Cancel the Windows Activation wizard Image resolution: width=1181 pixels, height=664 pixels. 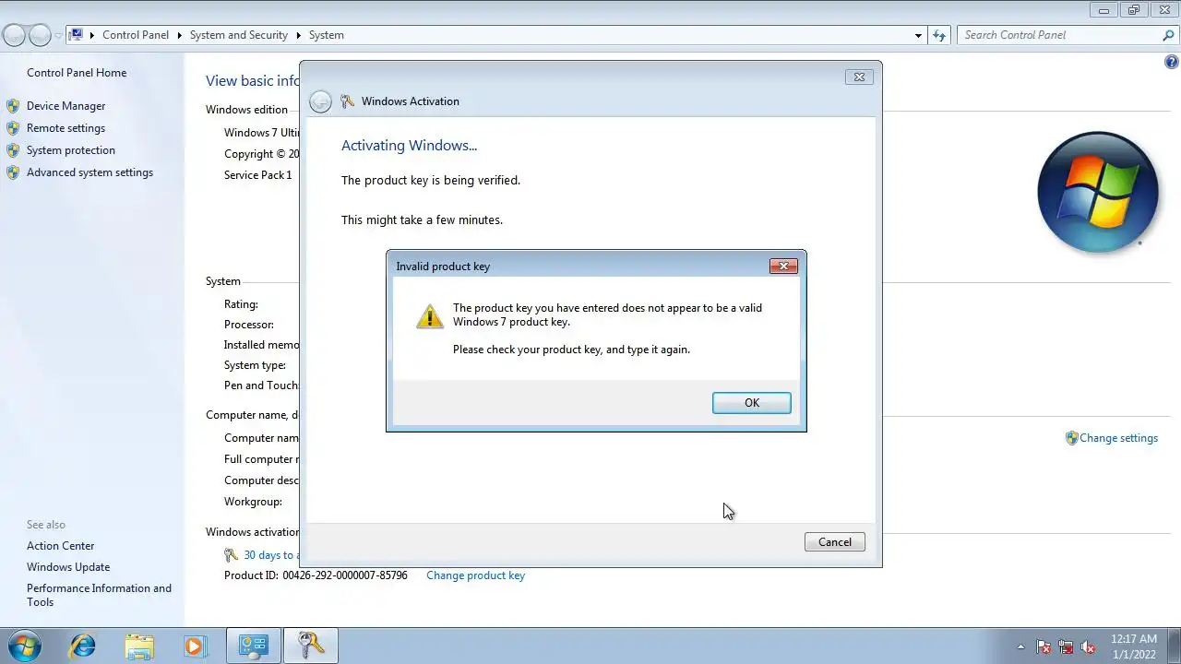point(834,542)
